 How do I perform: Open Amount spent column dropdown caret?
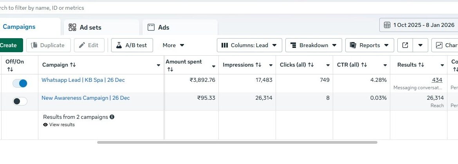point(214,67)
